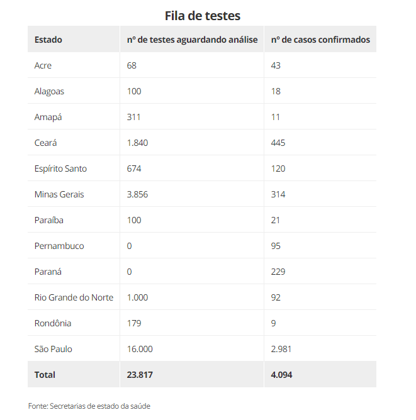Select the Espírito Santo state cell
Screen dimensions: 416x420
coord(60,169)
